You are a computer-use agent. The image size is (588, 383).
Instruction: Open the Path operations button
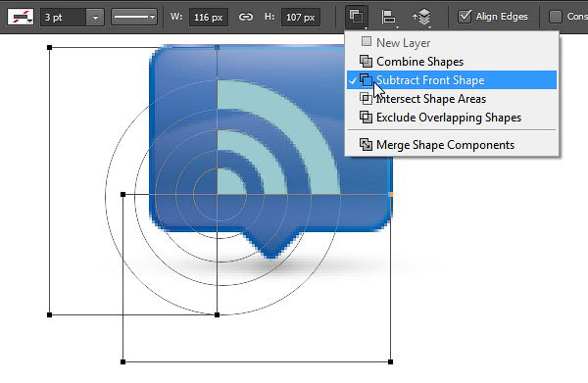357,17
